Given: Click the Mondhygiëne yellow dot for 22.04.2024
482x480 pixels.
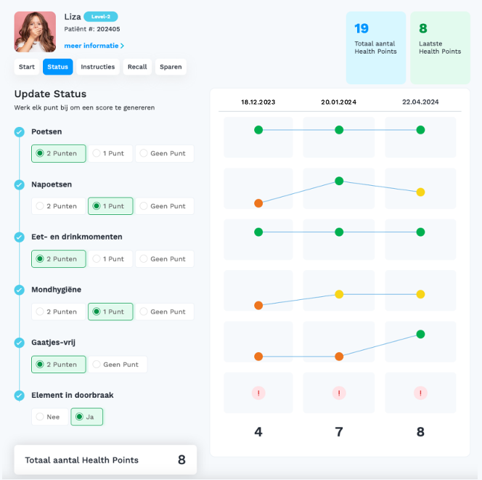Looking at the screenshot, I should [x=420, y=294].
